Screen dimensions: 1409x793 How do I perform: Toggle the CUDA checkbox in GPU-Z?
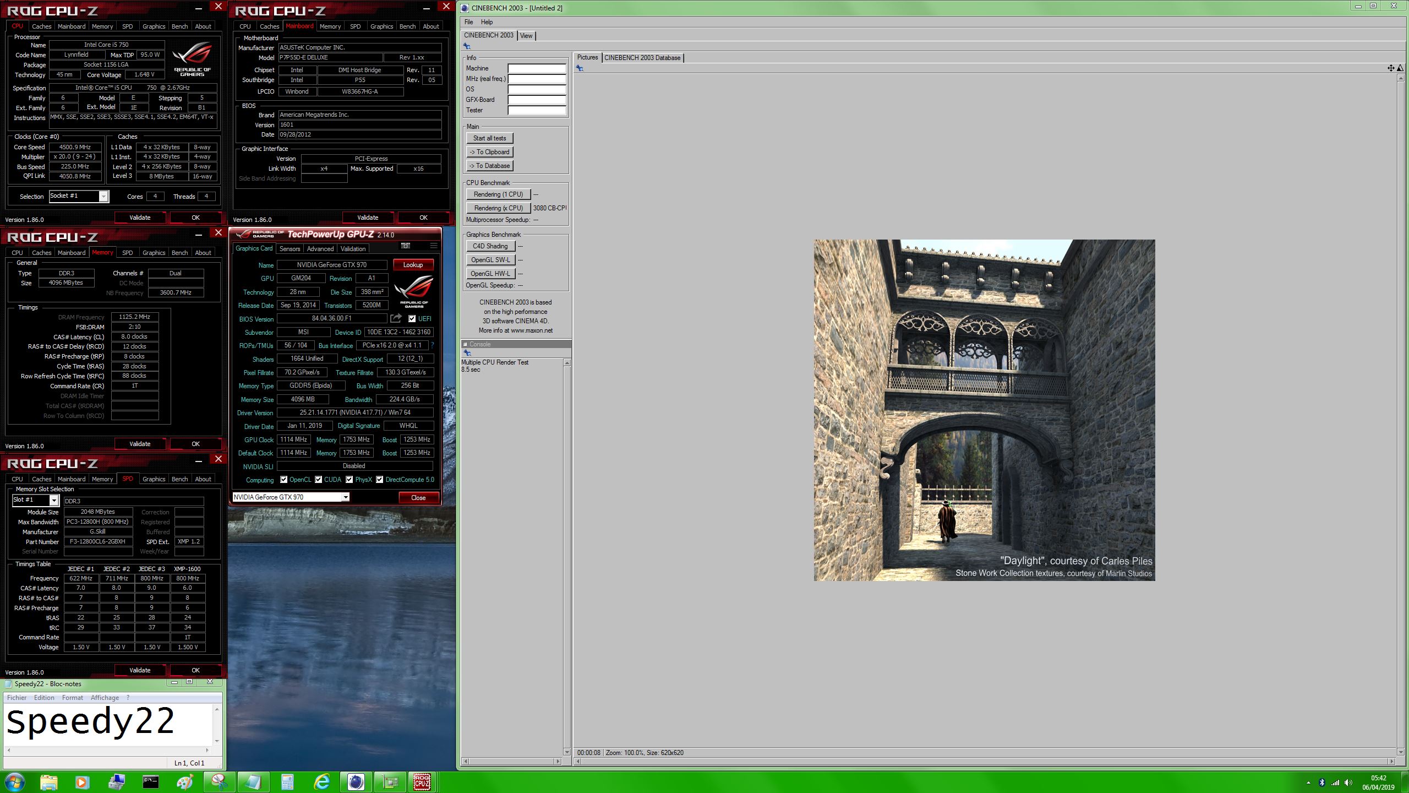pyautogui.click(x=318, y=480)
